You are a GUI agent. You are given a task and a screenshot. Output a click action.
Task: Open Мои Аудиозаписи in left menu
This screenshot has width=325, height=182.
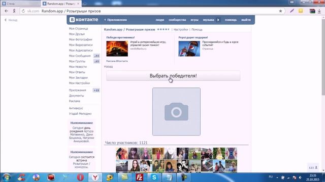point(81,51)
